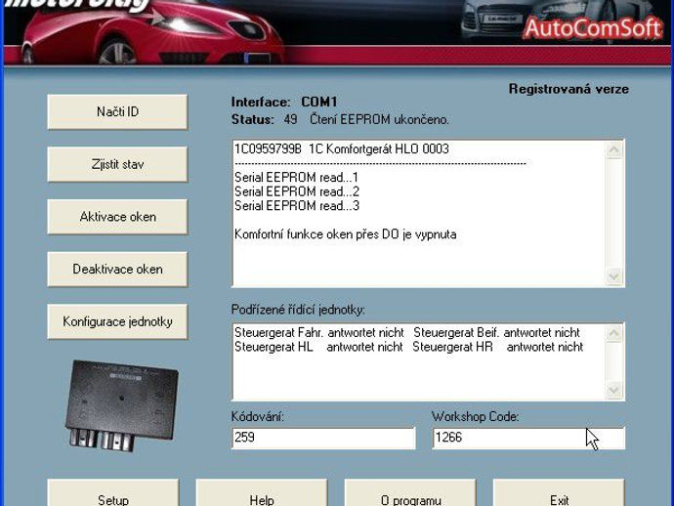Image resolution: width=674 pixels, height=506 pixels.
Task: Click the 'Interface: COM1' label
Action: tap(284, 102)
